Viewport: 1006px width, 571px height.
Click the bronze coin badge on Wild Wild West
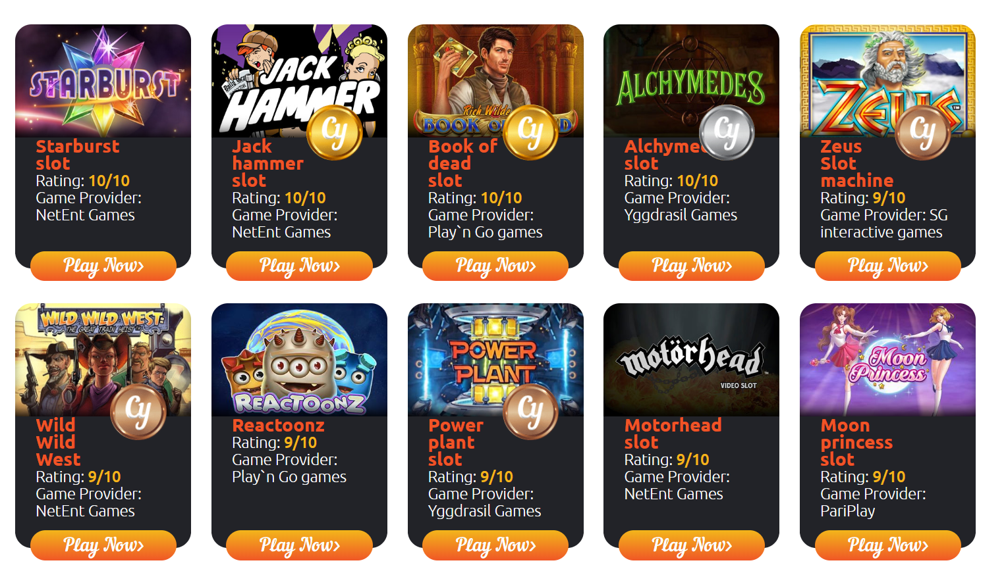(x=138, y=411)
